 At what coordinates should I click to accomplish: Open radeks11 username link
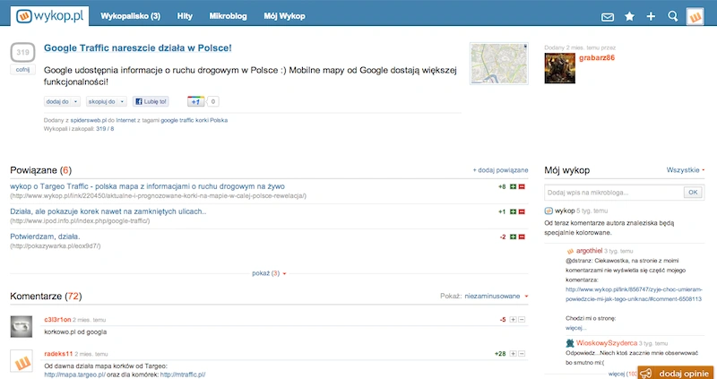(x=58, y=354)
